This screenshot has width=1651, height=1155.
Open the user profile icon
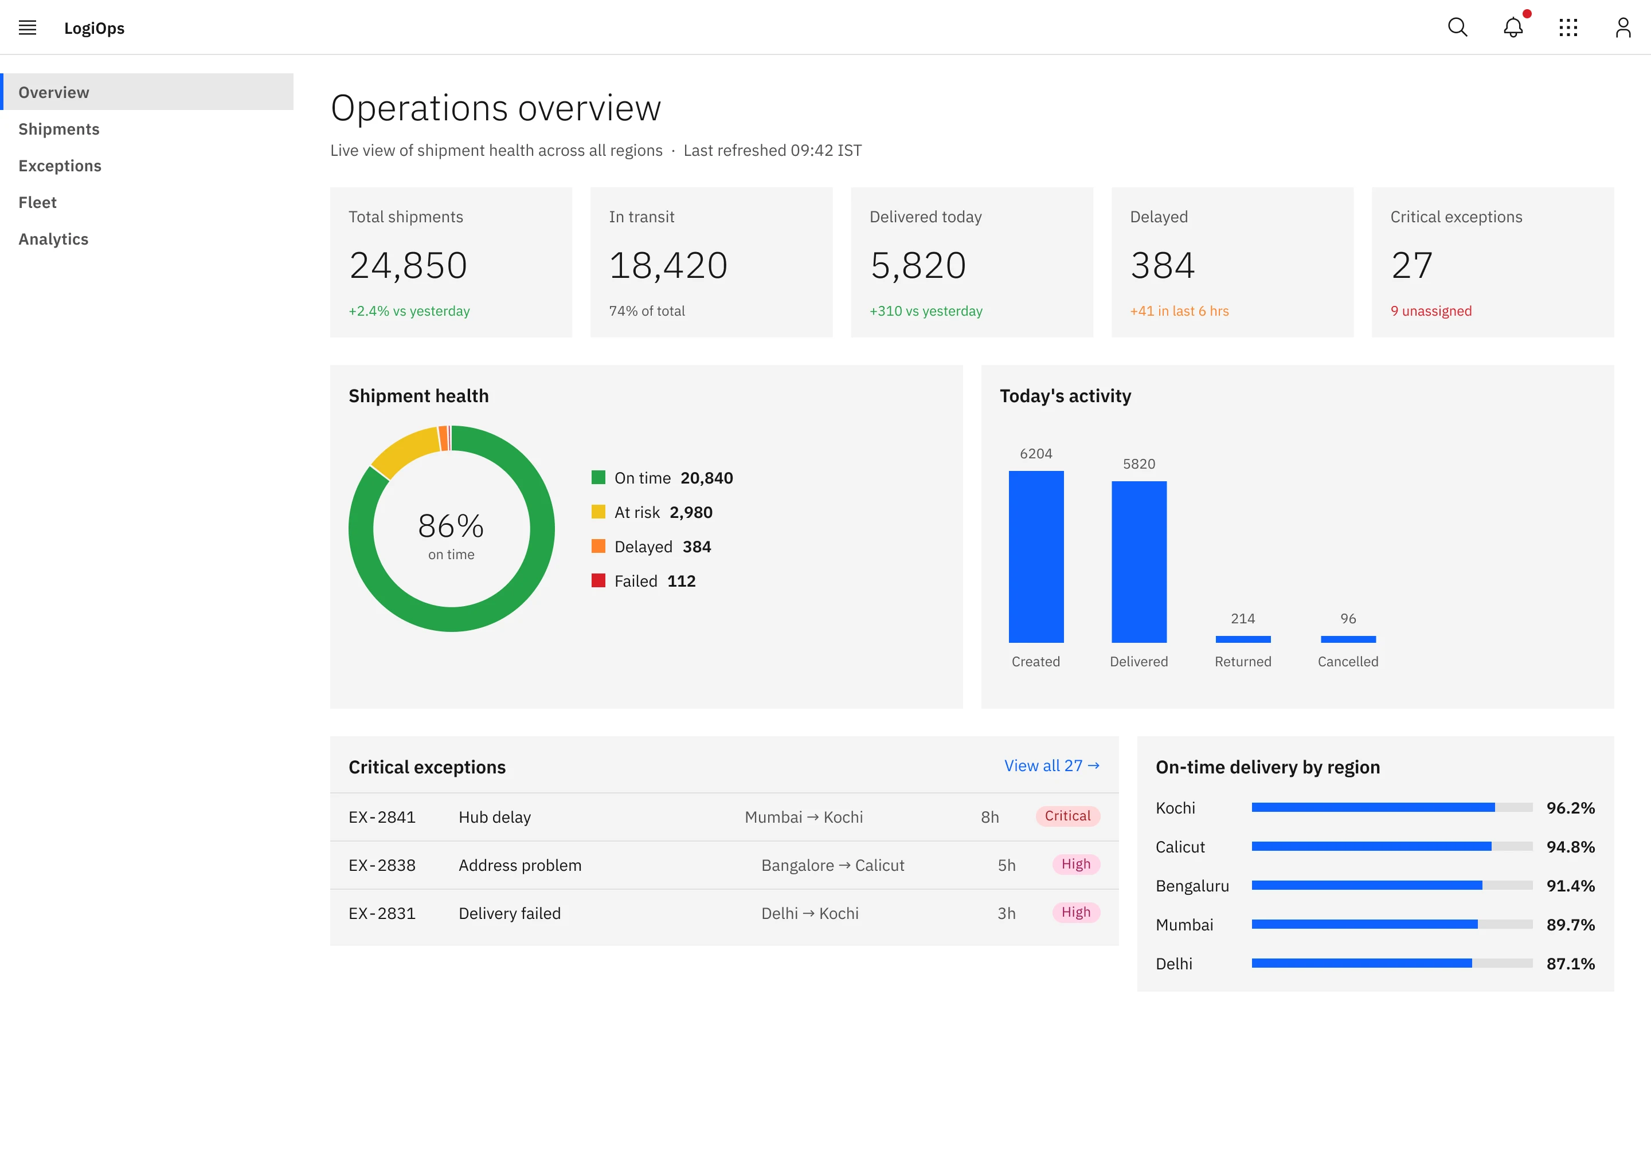(1623, 27)
